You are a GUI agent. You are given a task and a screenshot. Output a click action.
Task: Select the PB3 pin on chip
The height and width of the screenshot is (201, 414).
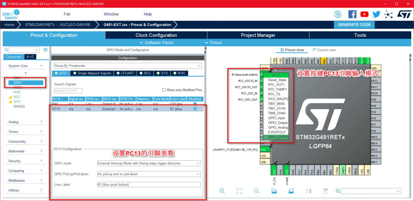325,60
